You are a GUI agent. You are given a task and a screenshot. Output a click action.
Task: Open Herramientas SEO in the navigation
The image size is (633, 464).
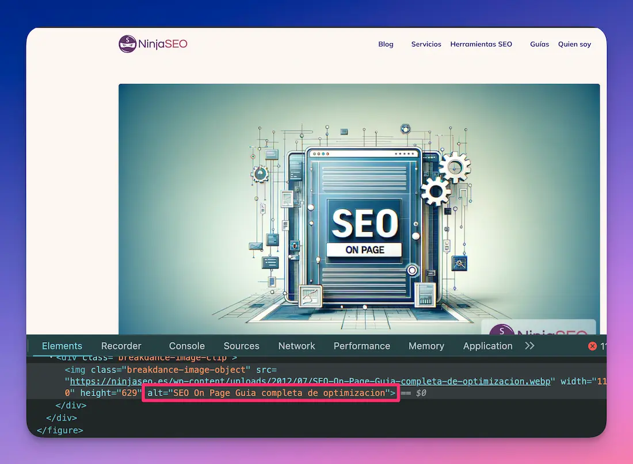coord(481,44)
